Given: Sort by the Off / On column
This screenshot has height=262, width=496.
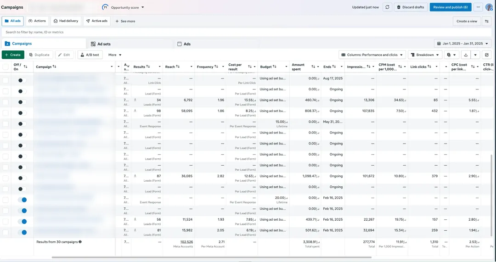Looking at the screenshot, I should click(x=26, y=67).
